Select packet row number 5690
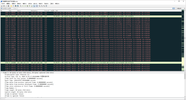 click(x=91, y=26)
